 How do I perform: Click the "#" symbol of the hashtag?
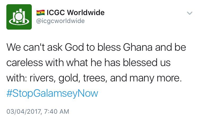pos(9,93)
